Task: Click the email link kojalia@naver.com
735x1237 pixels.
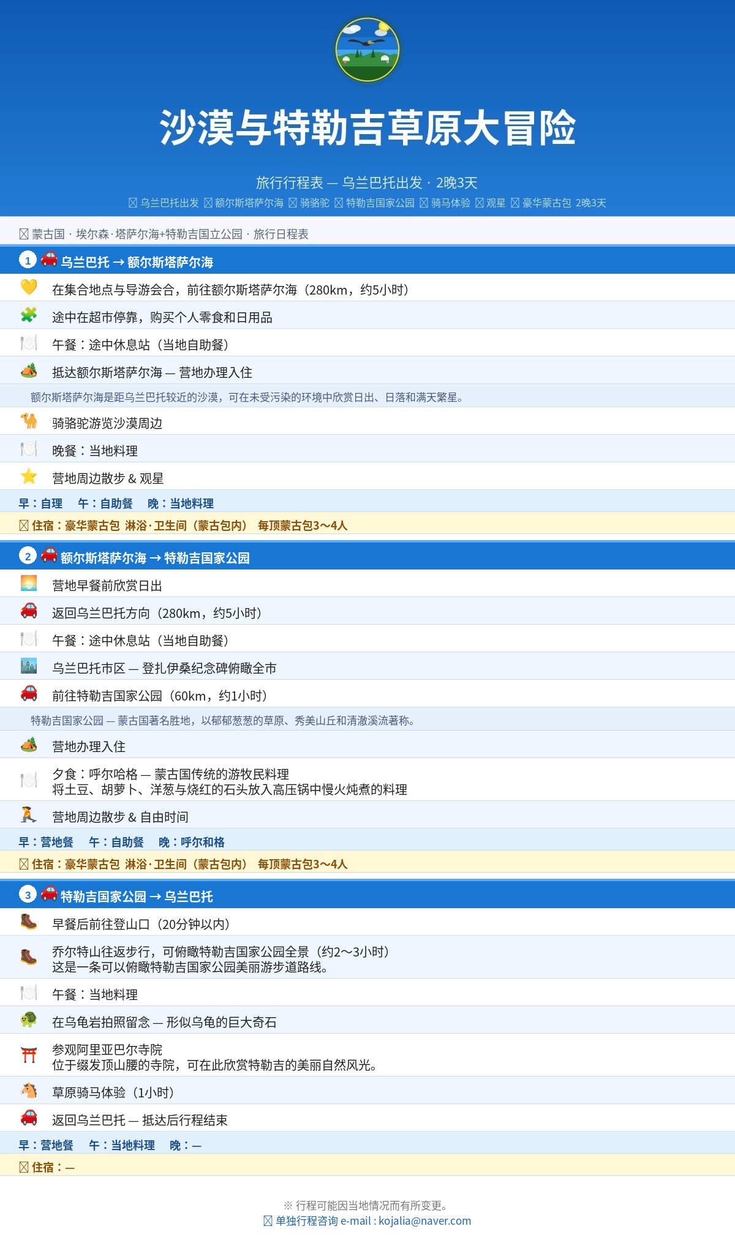Action: (x=424, y=1221)
